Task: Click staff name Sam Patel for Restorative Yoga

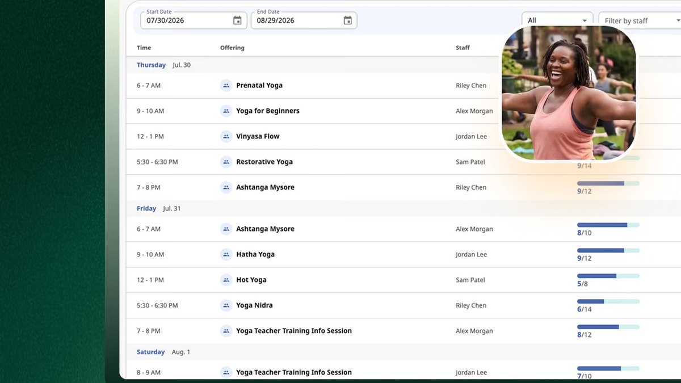Action: (x=470, y=162)
